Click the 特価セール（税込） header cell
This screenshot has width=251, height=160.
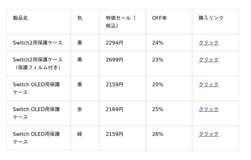coord(121,22)
